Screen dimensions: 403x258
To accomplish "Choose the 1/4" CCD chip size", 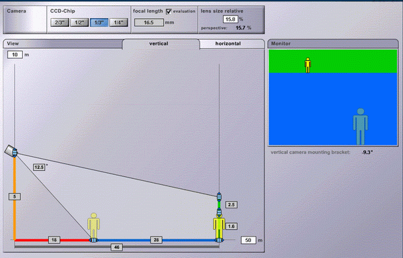I will [119, 23].
